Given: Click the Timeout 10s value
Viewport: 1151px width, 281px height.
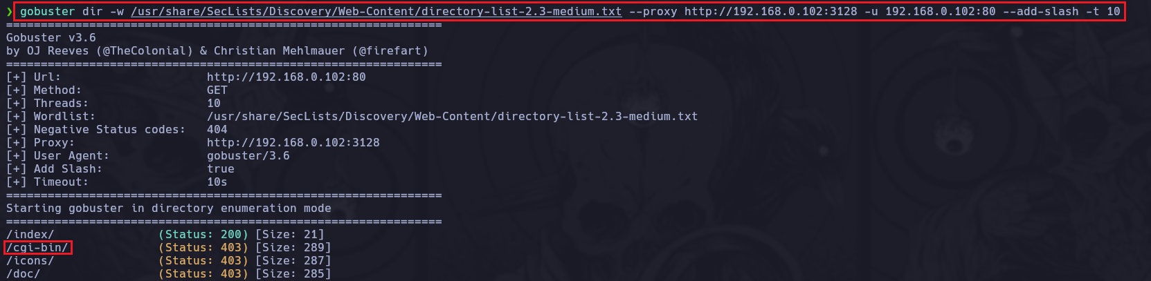Looking at the screenshot, I should pos(217,182).
